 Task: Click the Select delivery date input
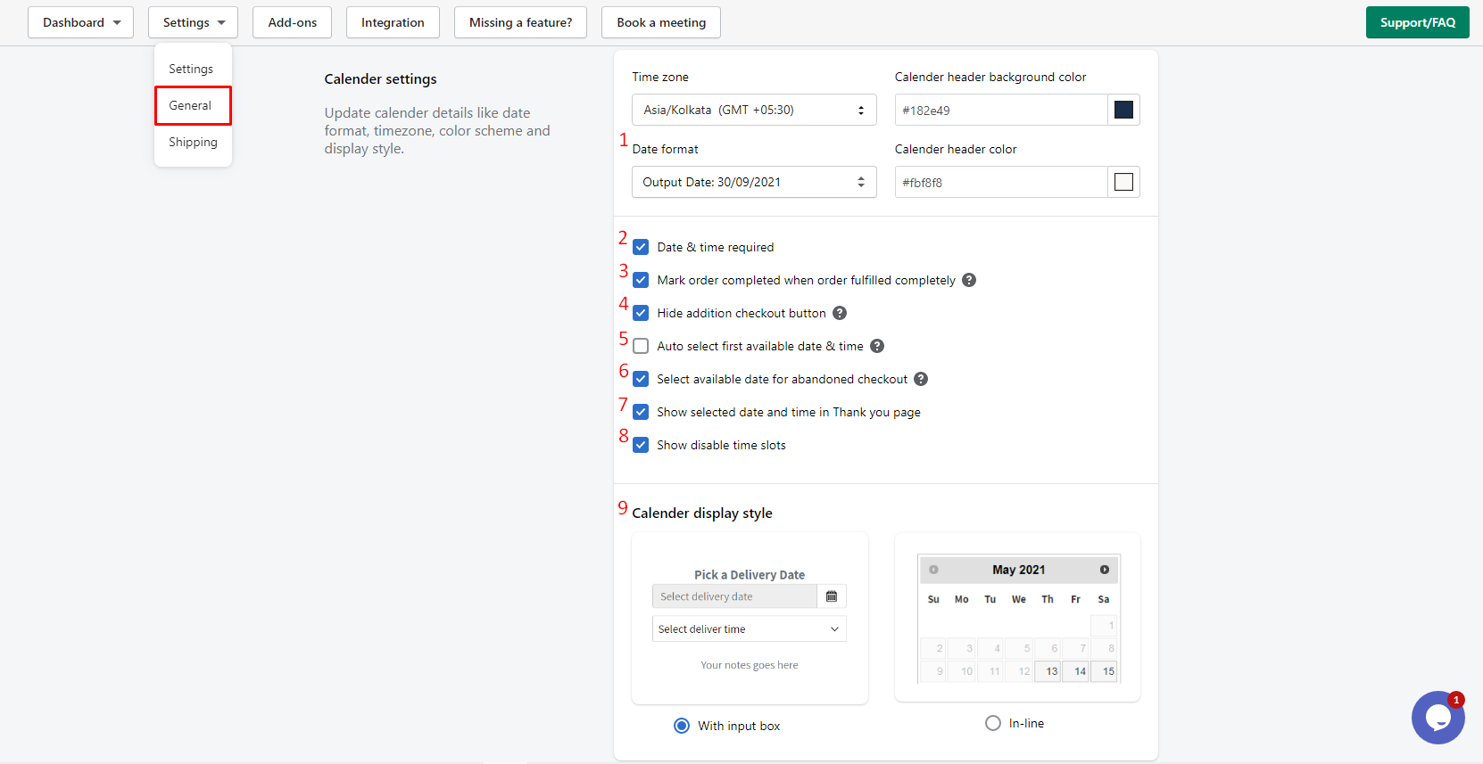click(x=734, y=596)
